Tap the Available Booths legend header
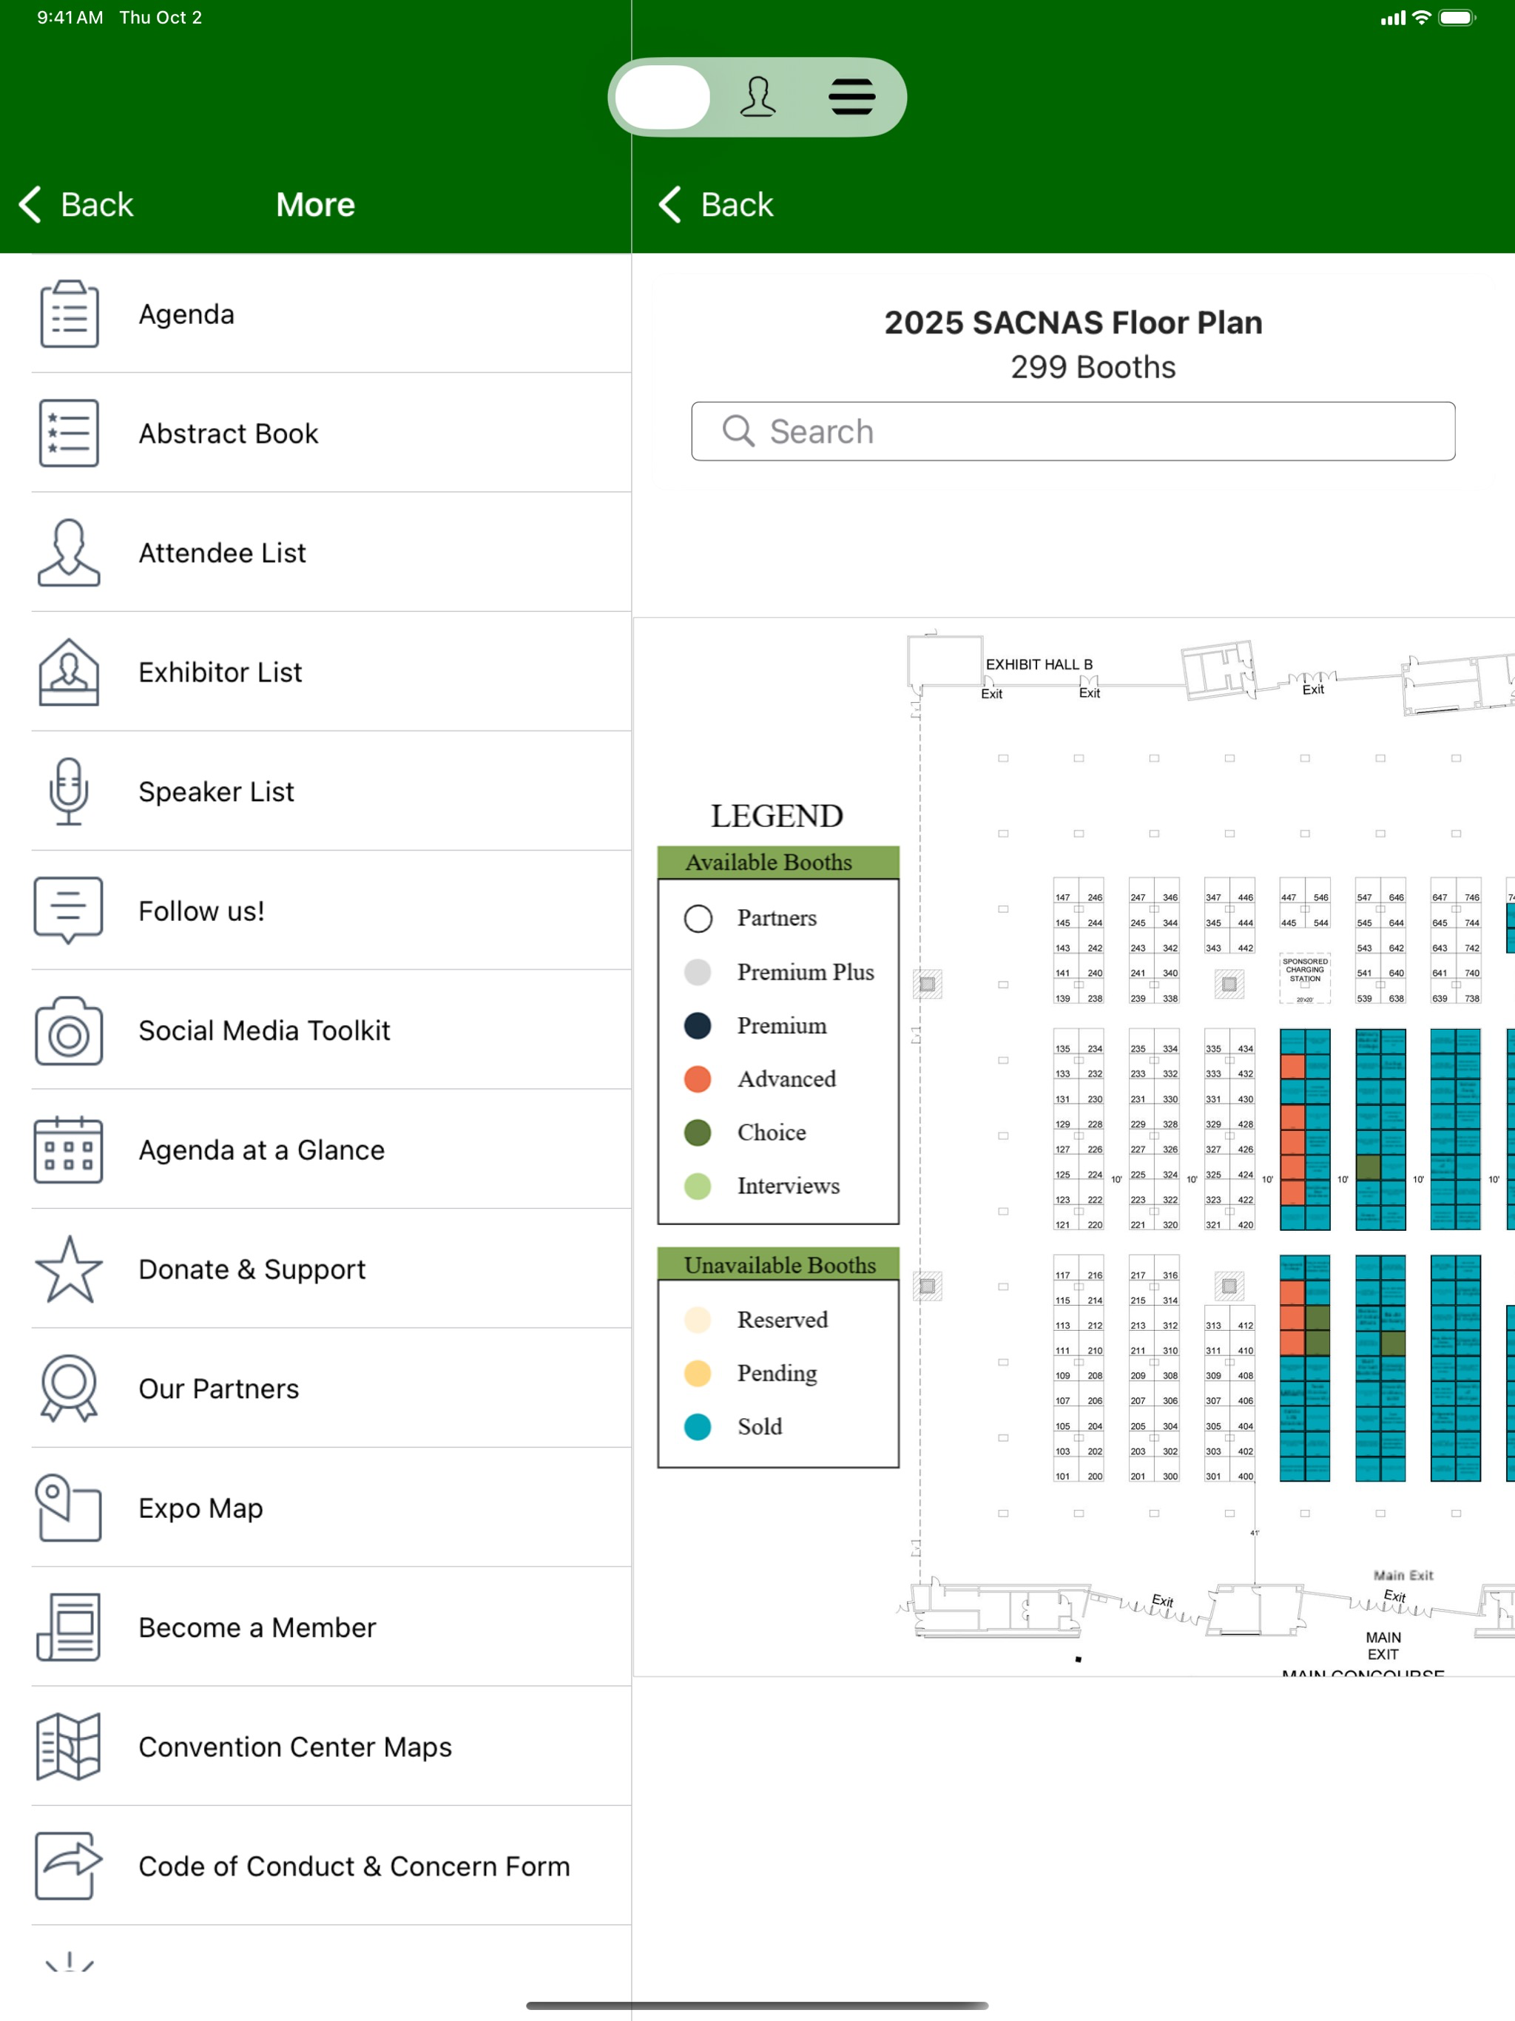 pyautogui.click(x=777, y=862)
